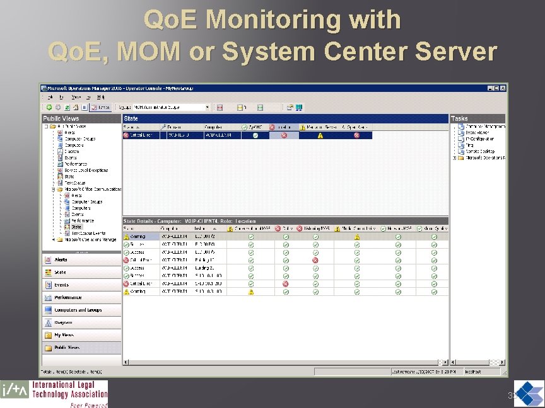Toggle the IP Configuration task selection

point(479,139)
